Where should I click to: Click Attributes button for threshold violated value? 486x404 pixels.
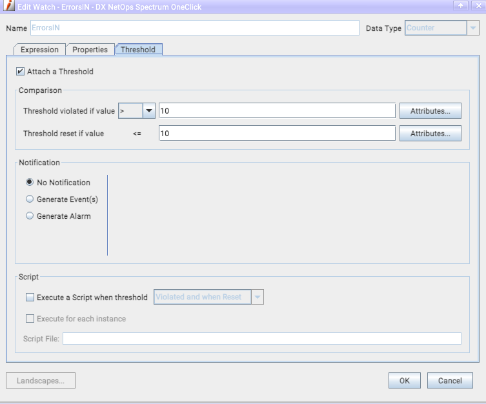tap(430, 111)
